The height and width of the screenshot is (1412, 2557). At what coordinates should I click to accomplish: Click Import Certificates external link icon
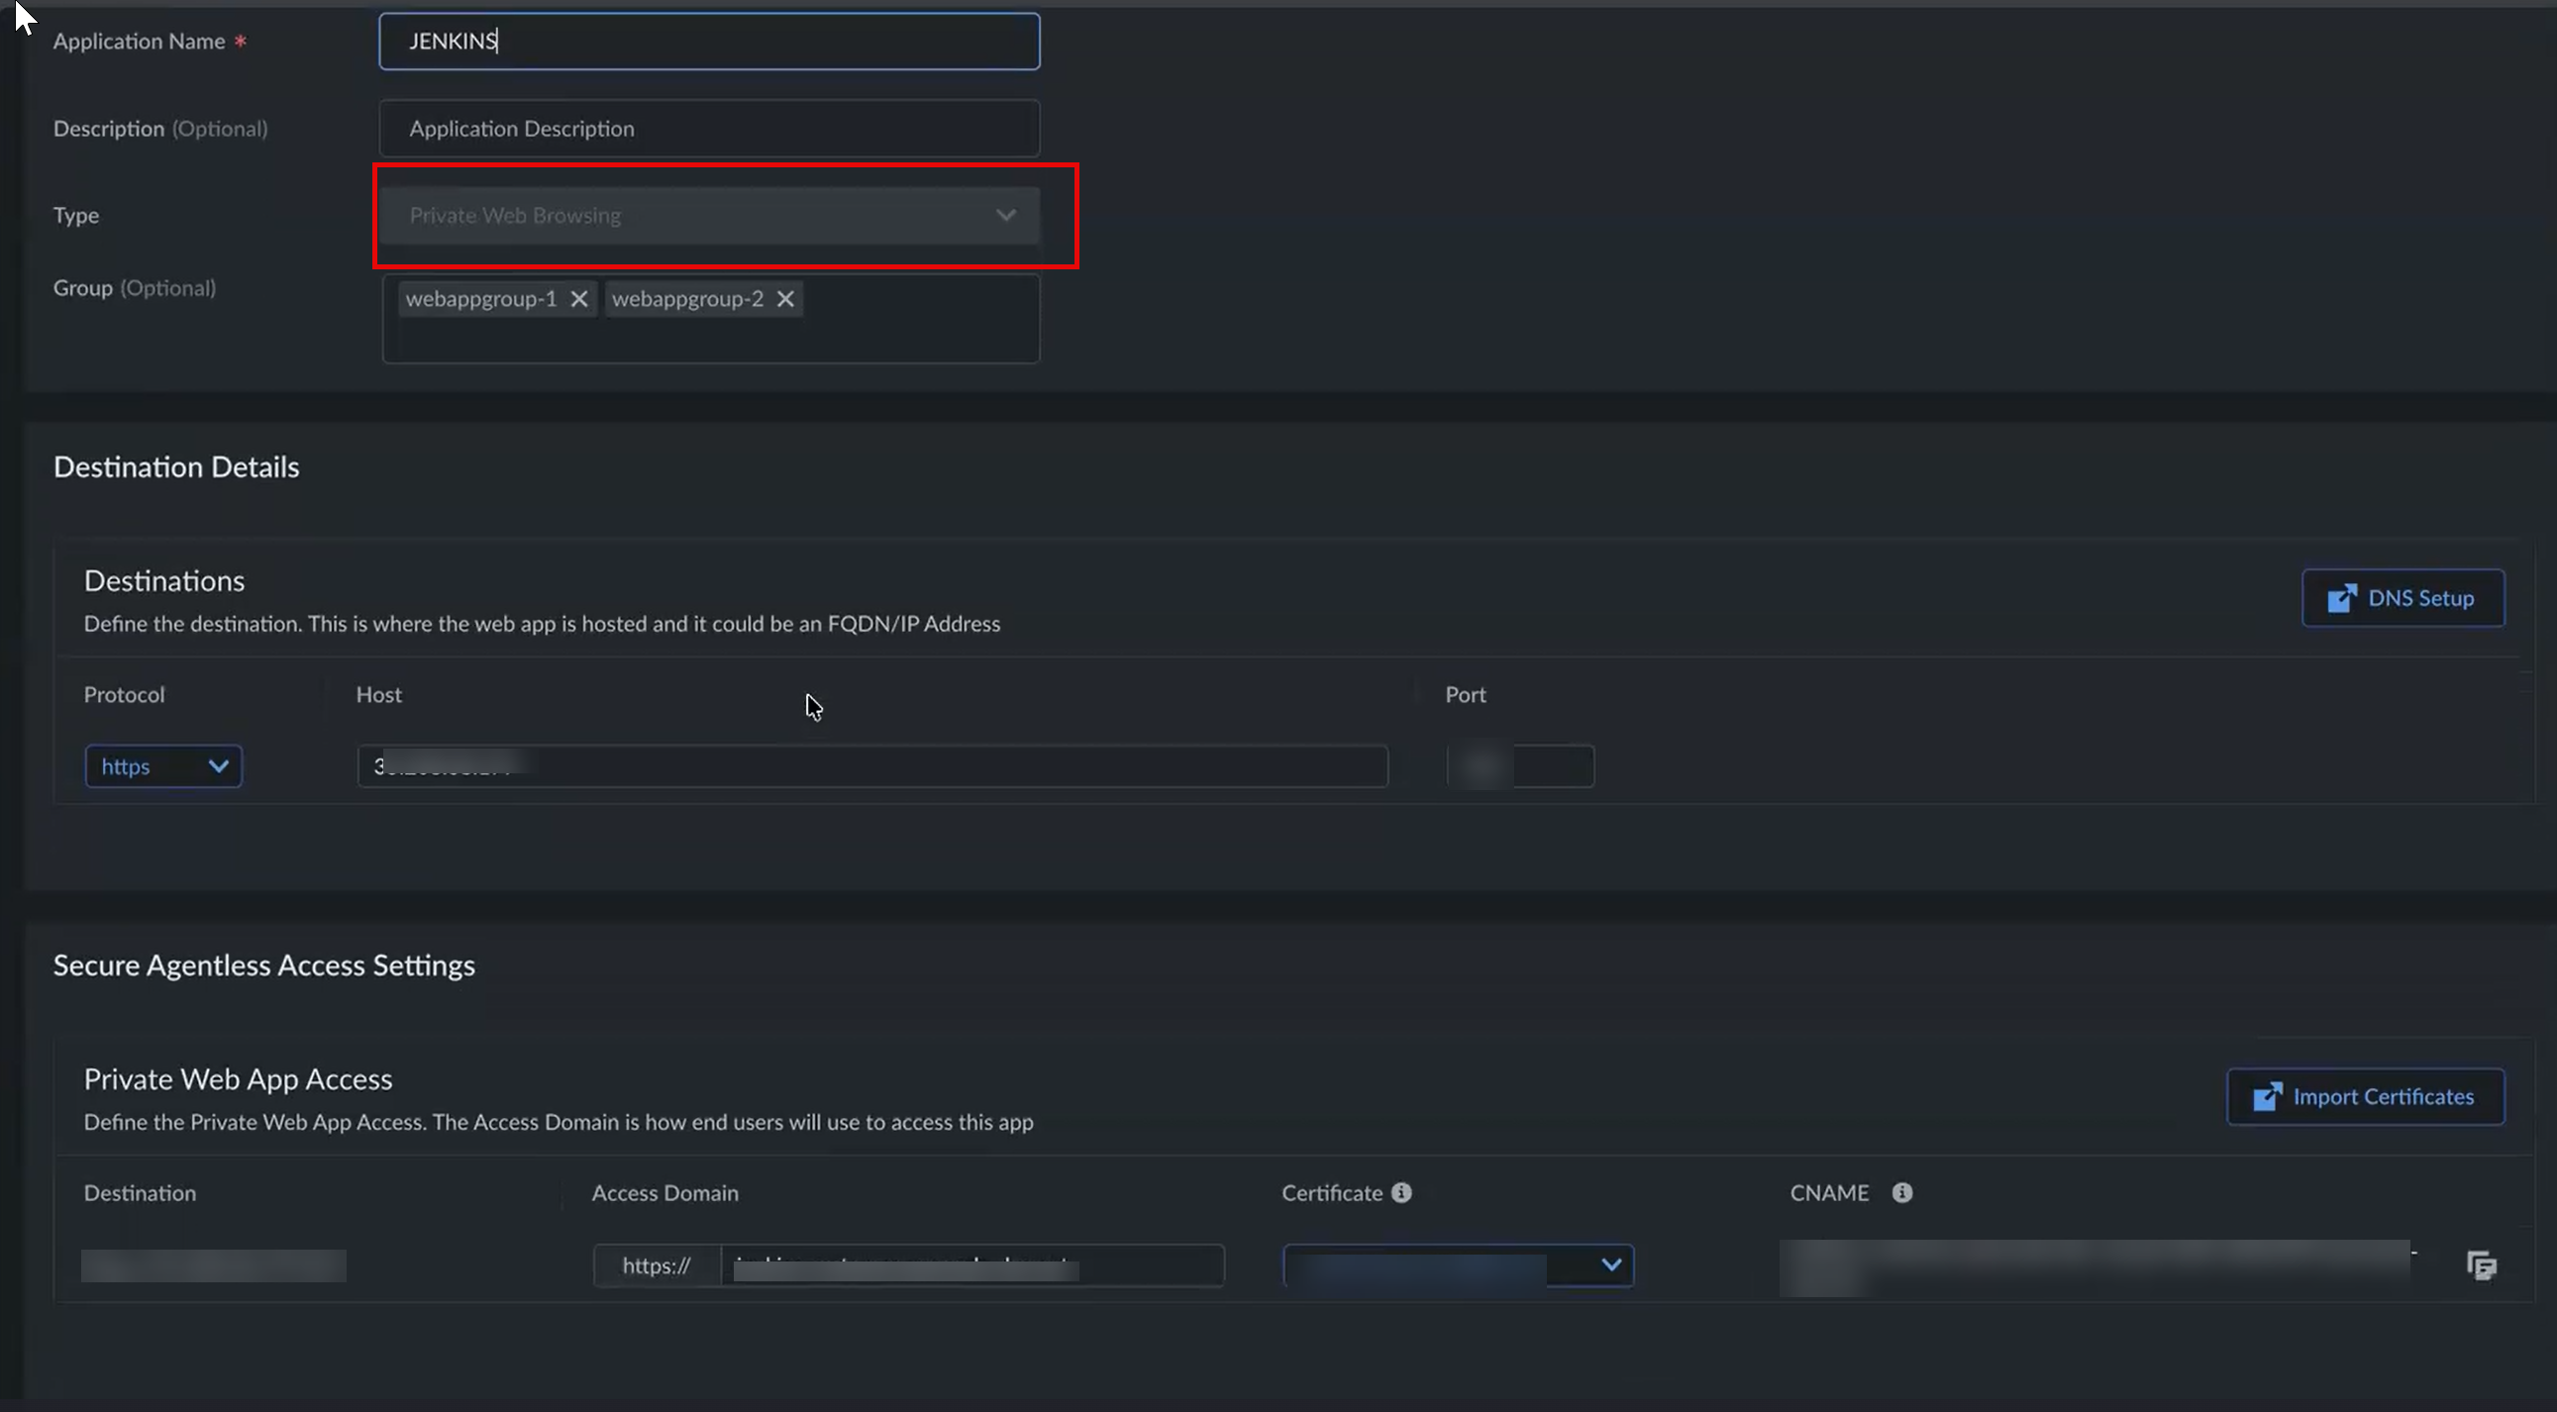point(2266,1096)
